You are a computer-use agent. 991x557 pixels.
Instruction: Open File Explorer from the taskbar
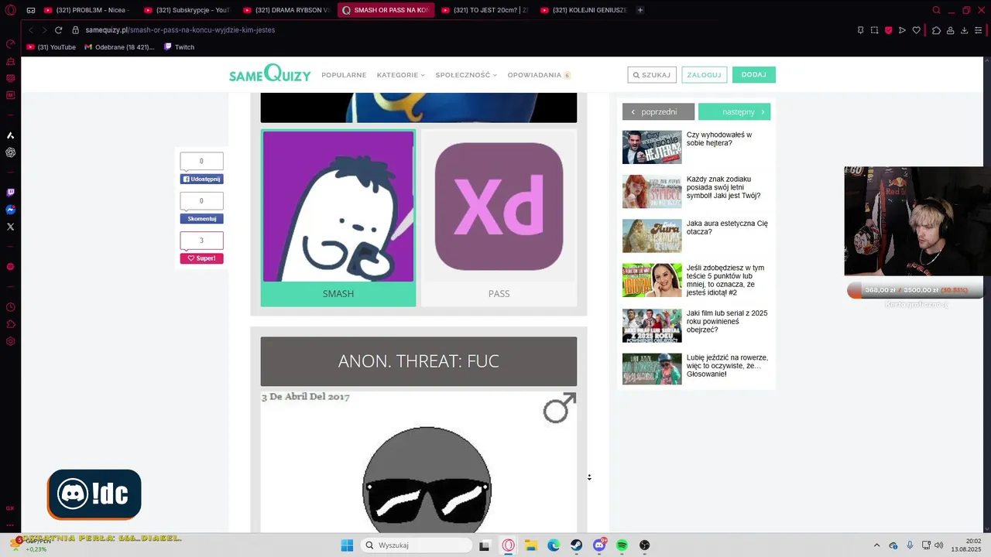pyautogui.click(x=531, y=545)
